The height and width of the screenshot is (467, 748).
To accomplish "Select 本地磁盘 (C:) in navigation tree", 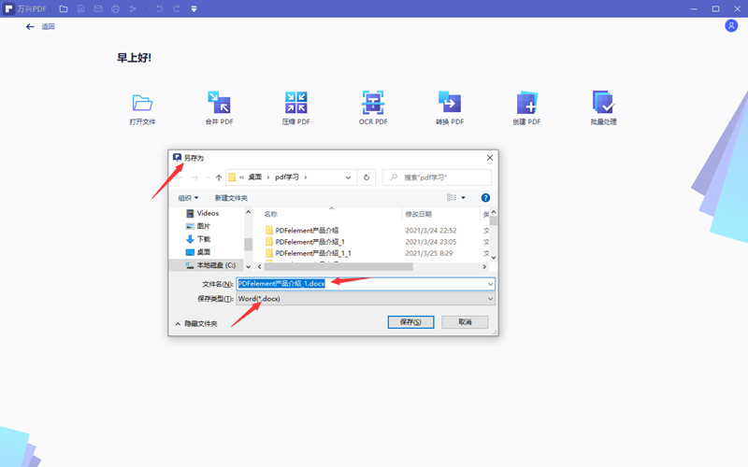I will [x=215, y=265].
